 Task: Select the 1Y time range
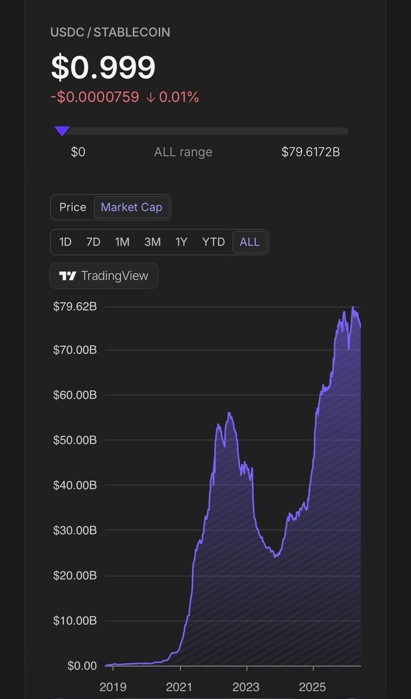tap(181, 242)
